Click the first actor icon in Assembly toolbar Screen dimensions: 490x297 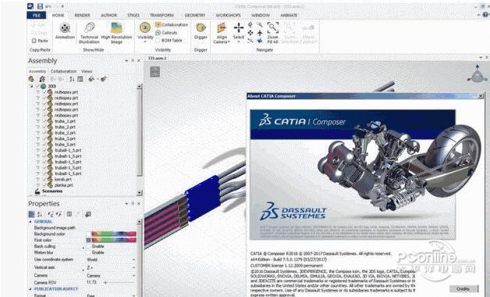31,79
